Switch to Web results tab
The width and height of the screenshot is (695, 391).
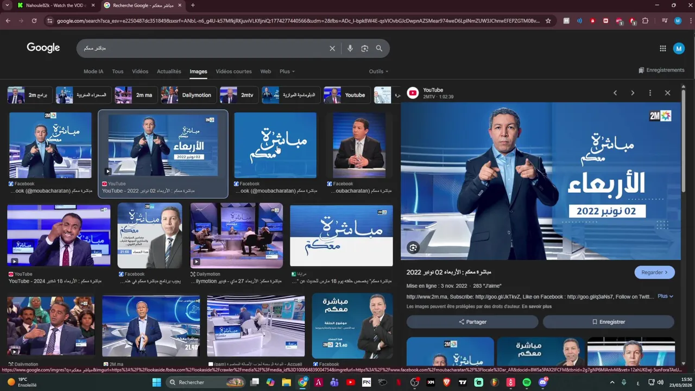point(266,71)
